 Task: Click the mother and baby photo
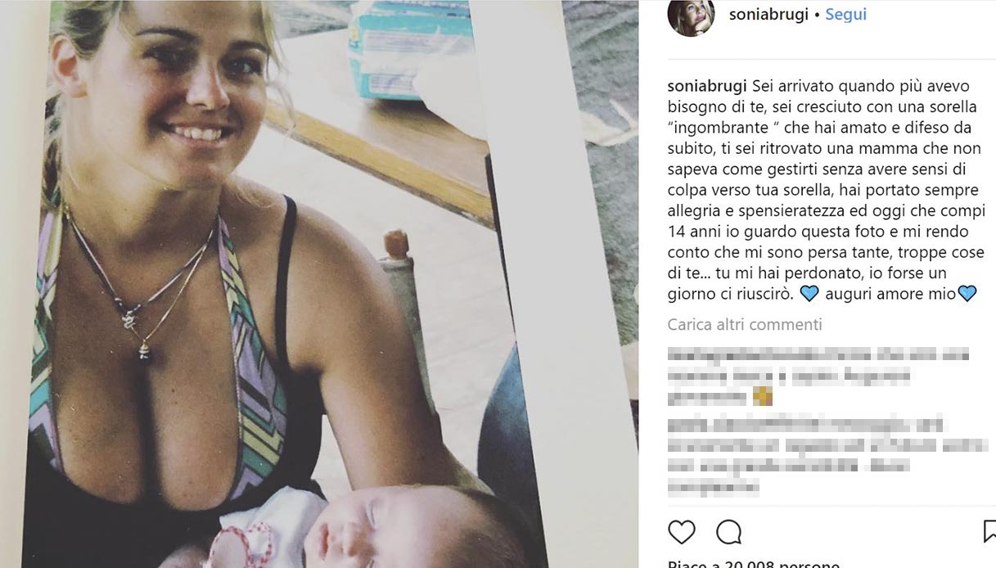319,284
